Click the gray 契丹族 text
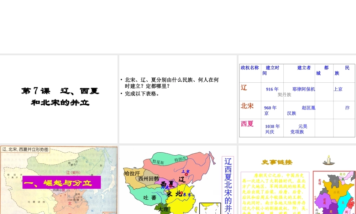Screen dimensions: 356x214 point(284,95)
